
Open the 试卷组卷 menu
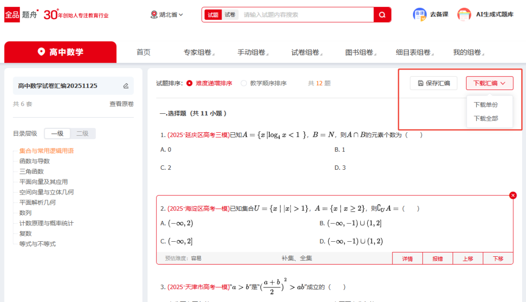tap(307, 52)
